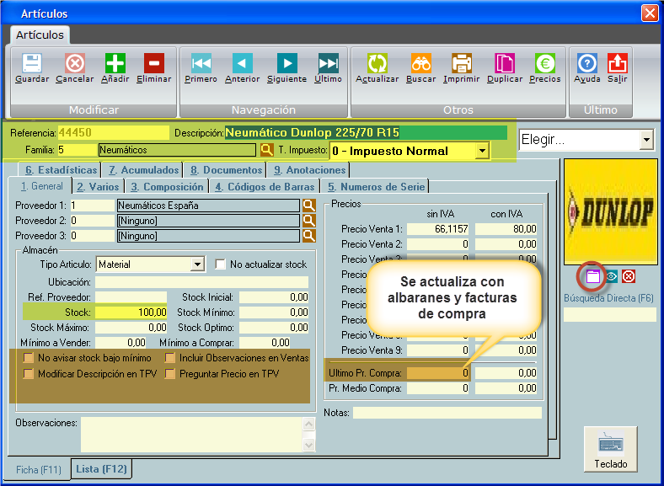
Task: Toggle No actualizar stock checkbox
Action: (220, 264)
